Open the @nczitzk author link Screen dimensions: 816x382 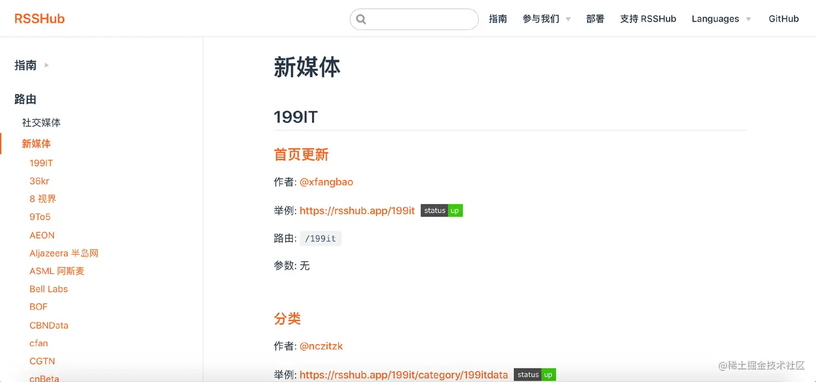[321, 346]
